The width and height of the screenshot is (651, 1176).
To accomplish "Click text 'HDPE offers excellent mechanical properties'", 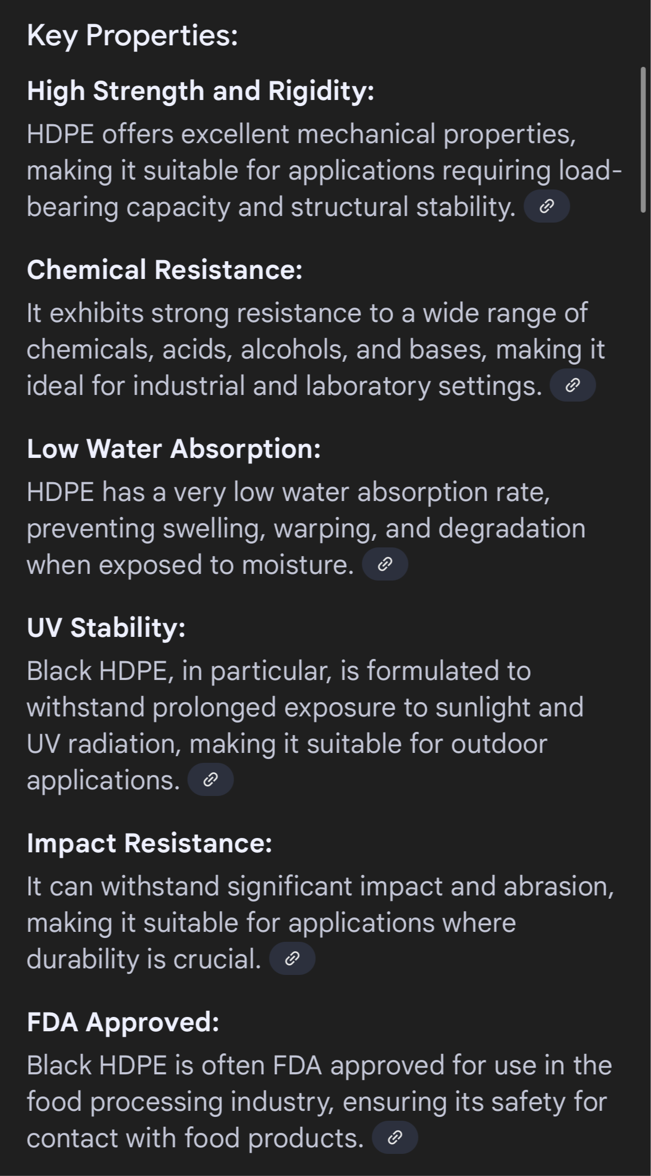I will [300, 134].
